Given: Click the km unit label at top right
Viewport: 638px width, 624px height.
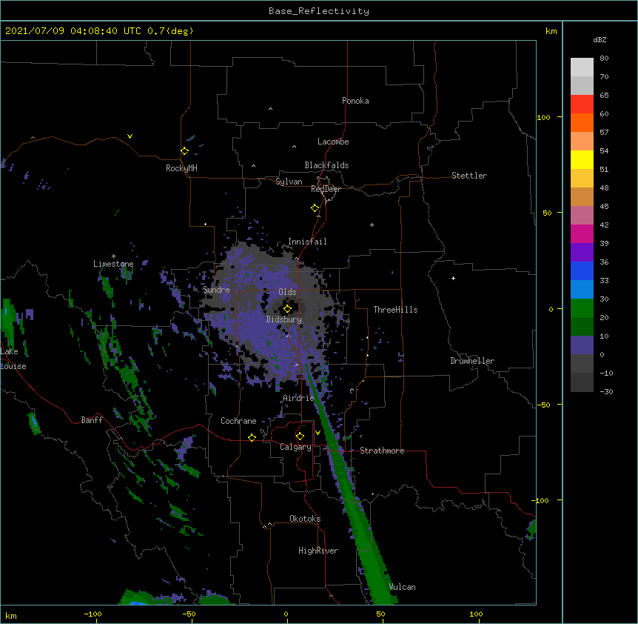Looking at the screenshot, I should (551, 31).
